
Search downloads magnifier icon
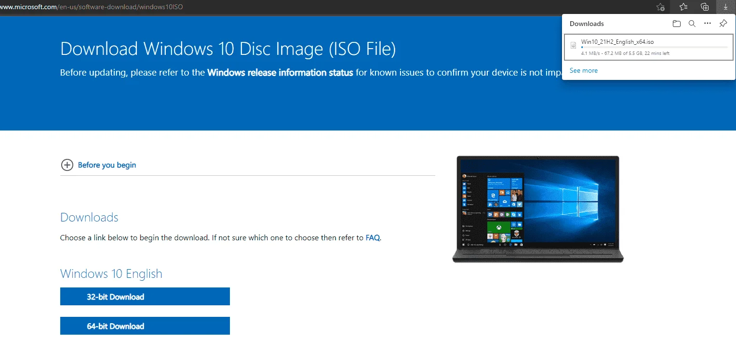(692, 24)
